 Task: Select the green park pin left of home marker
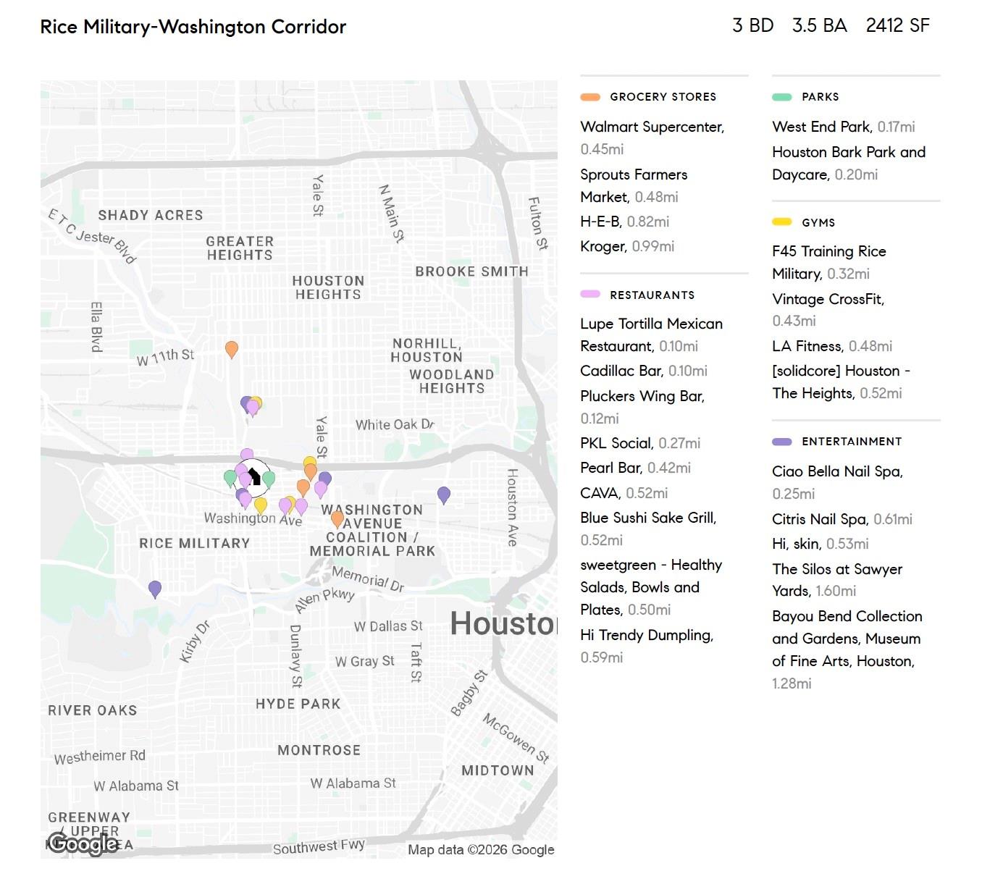pos(230,479)
